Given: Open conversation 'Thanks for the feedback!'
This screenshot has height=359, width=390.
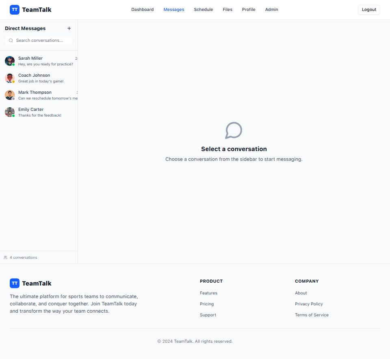Looking at the screenshot, I should (40, 115).
